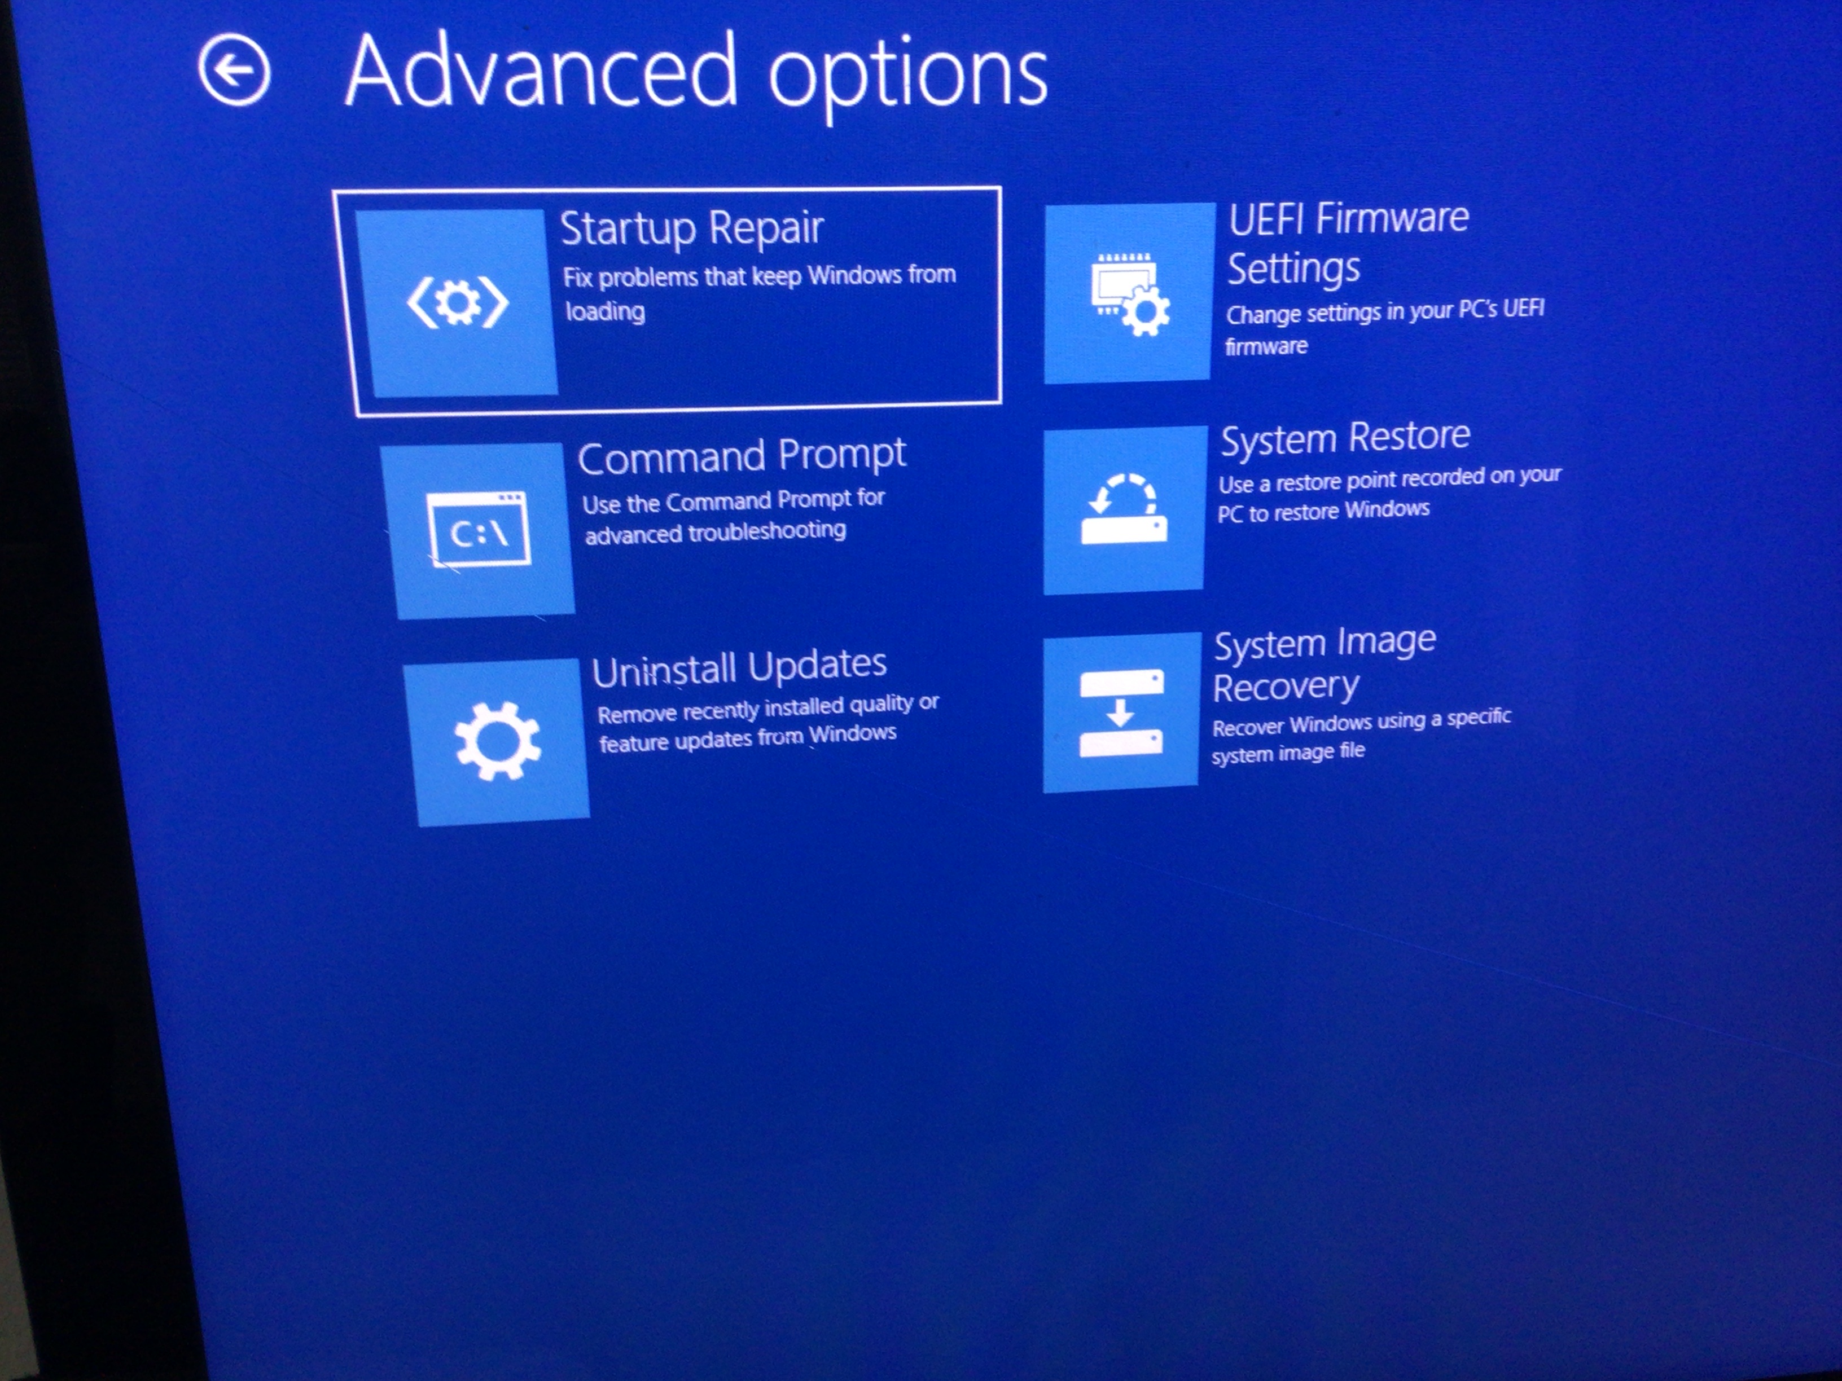
Task: Click the System Image Recovery icon
Action: click(1121, 714)
